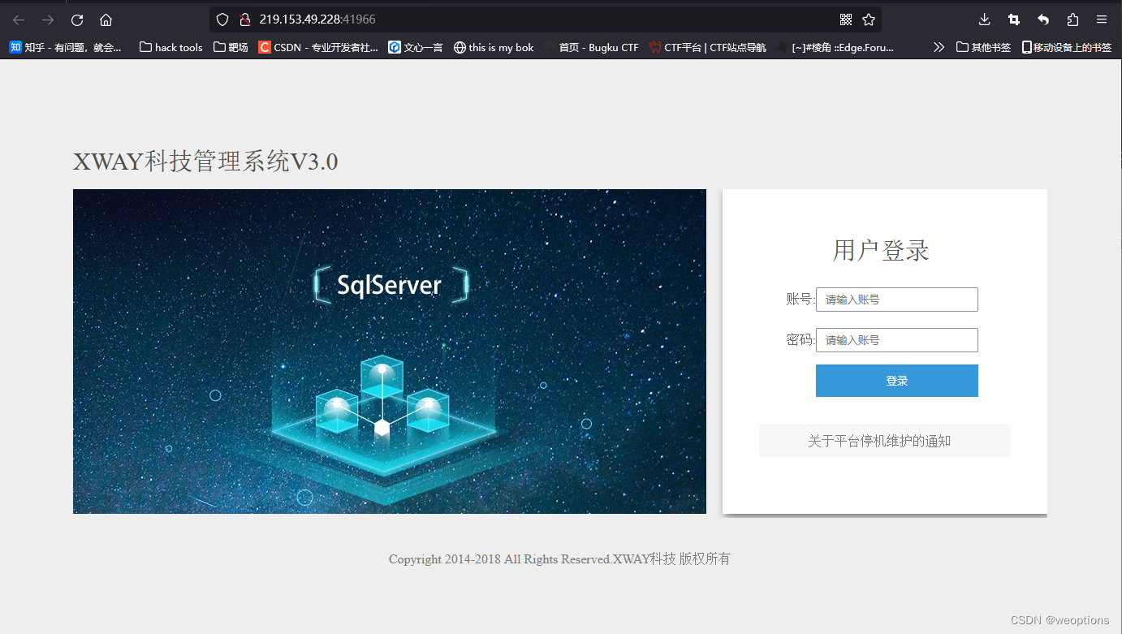
Task: Open the 其他书签 bookmark folder
Action: [x=983, y=47]
